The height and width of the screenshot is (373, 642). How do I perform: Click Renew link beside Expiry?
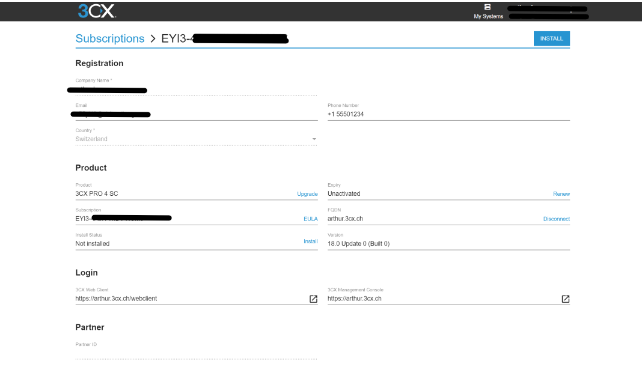tap(561, 194)
